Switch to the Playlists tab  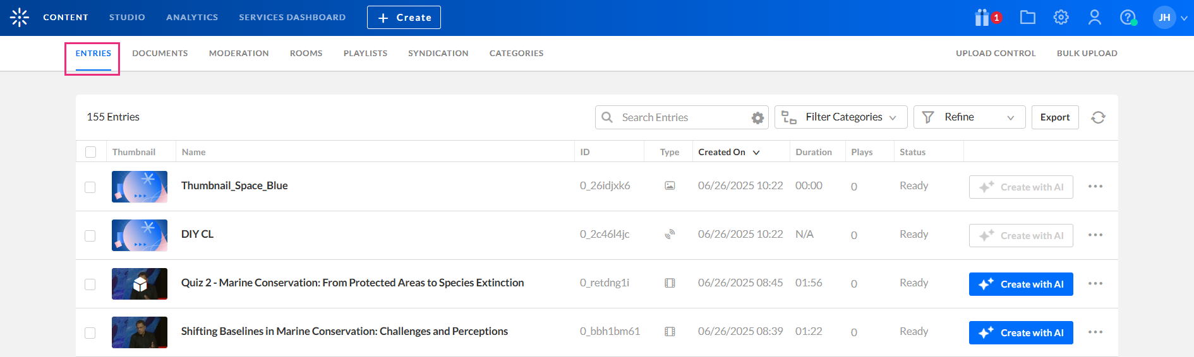tap(365, 54)
